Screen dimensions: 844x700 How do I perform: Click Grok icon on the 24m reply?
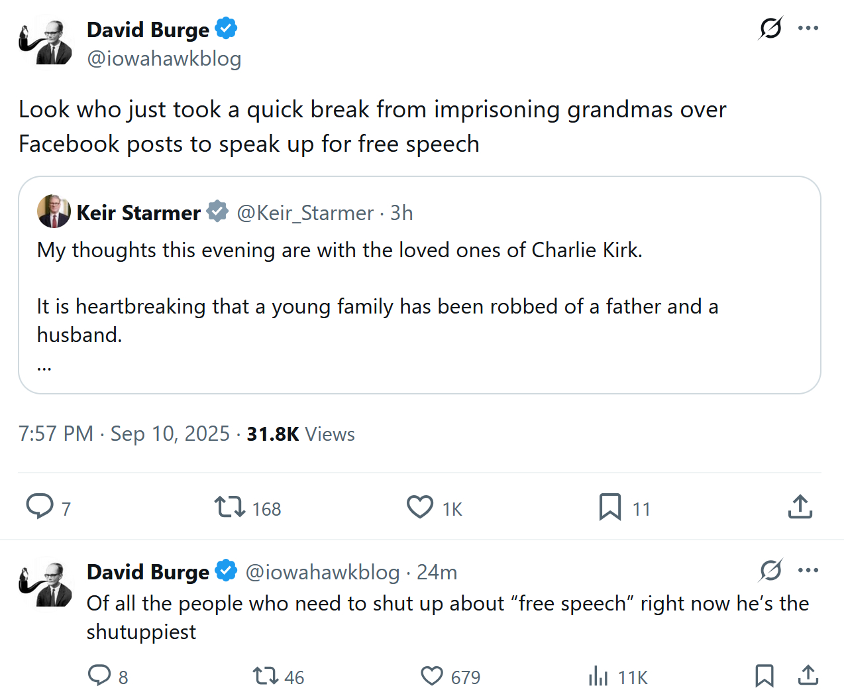point(770,570)
